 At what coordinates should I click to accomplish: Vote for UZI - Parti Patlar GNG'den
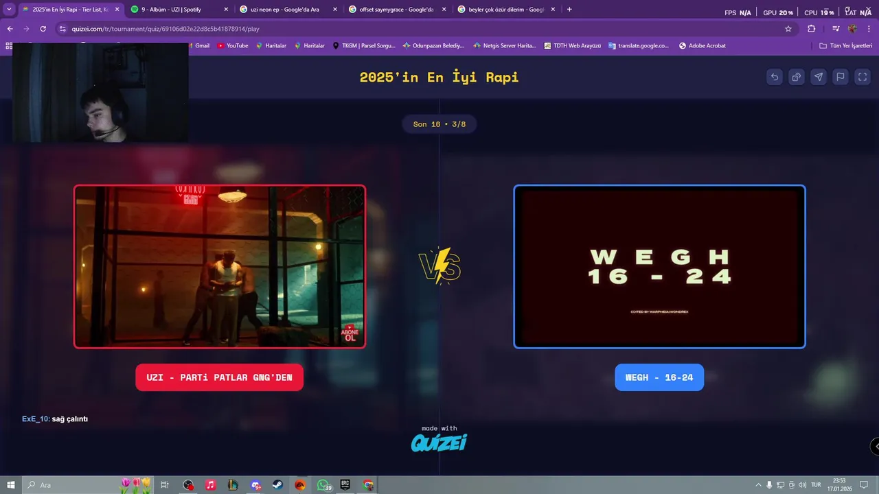(219, 377)
